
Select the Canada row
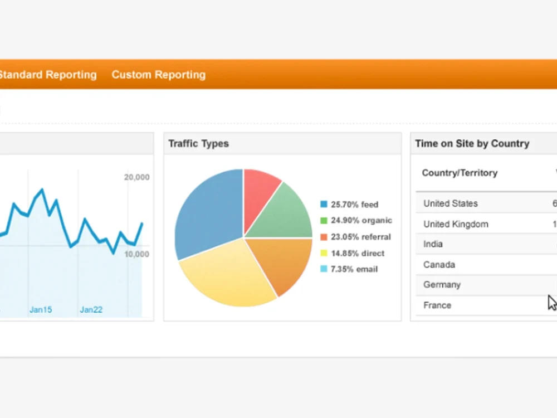(x=486, y=264)
